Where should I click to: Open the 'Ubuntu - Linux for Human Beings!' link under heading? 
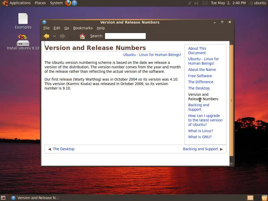(x=152, y=55)
